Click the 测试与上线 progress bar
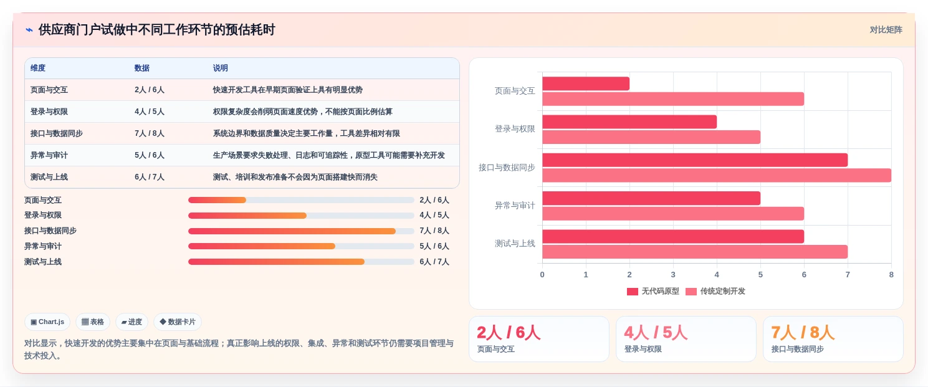928x387 pixels. point(301,262)
